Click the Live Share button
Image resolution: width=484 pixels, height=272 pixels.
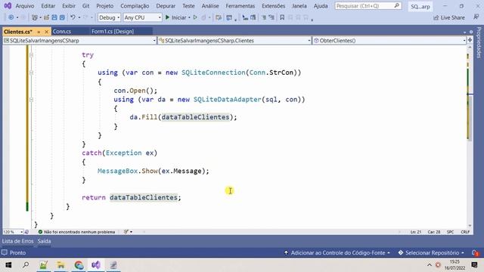448,17
